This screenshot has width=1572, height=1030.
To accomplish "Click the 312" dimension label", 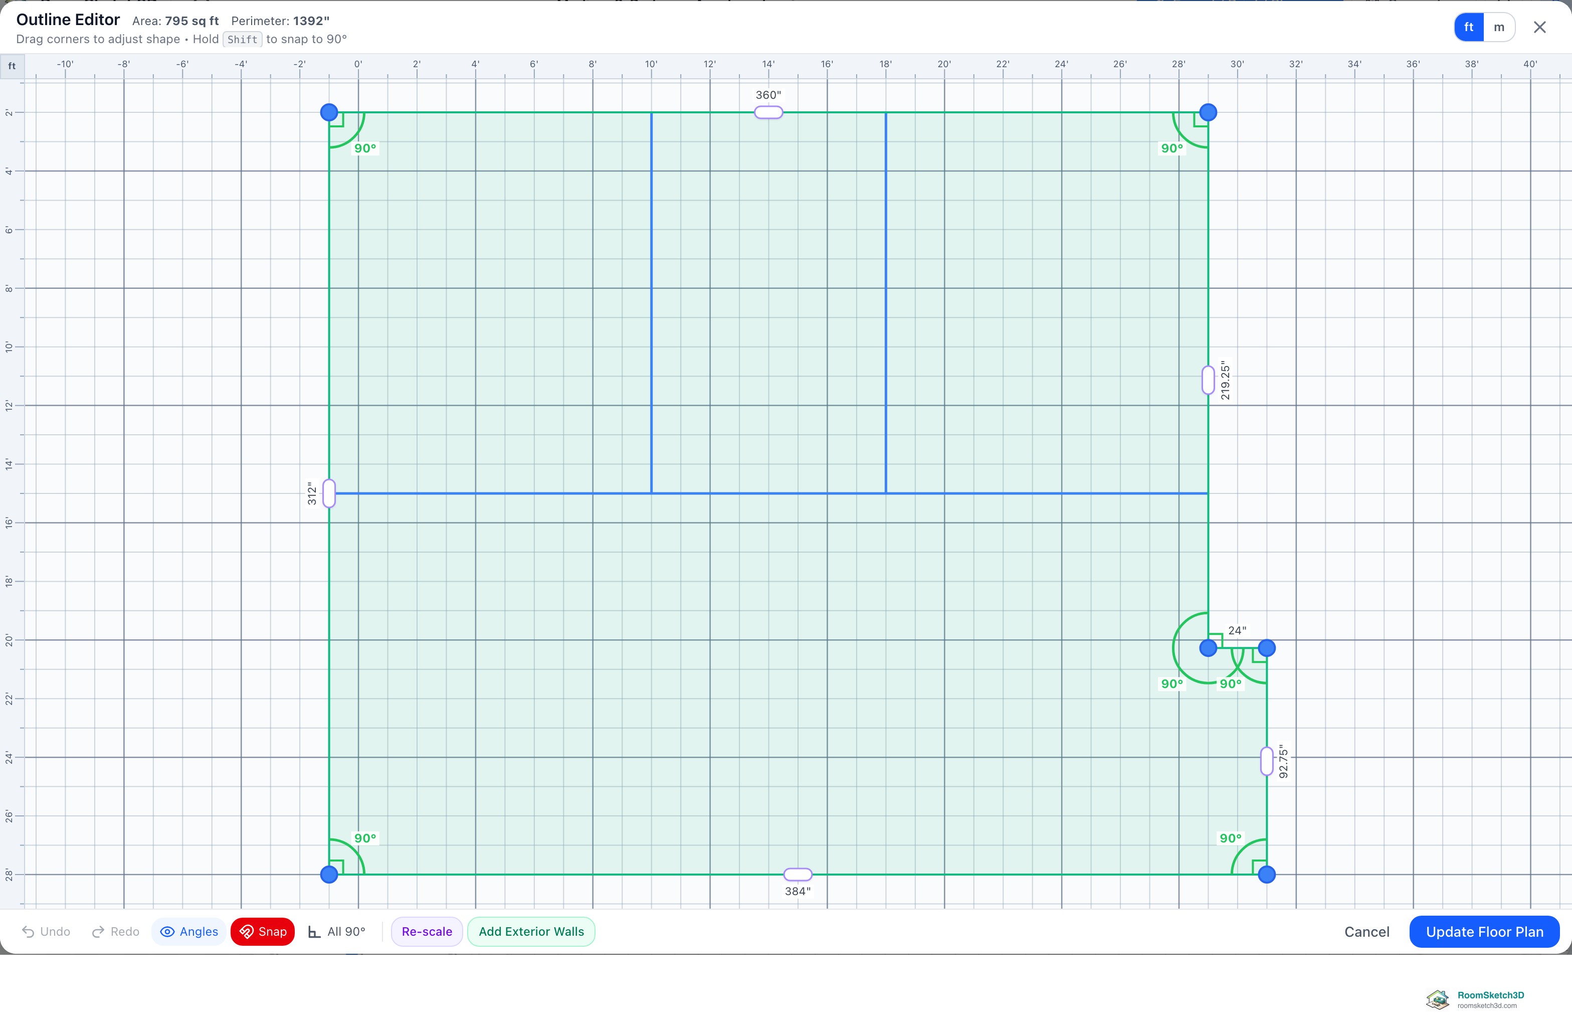I will coord(312,493).
